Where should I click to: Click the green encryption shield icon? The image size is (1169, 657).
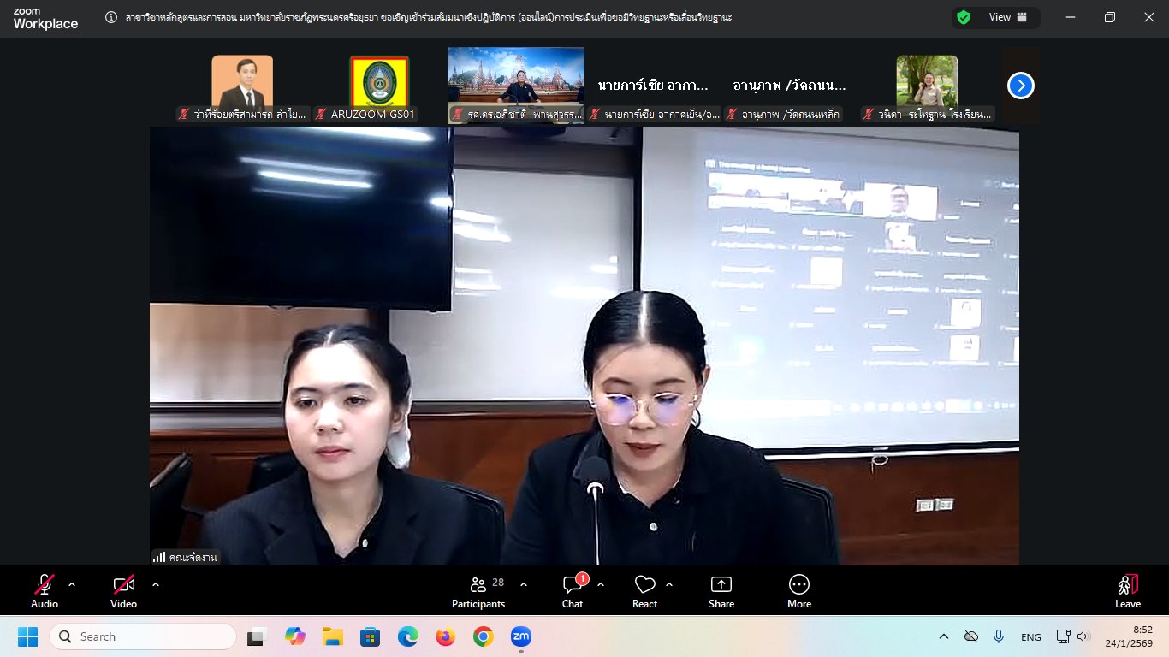pyautogui.click(x=964, y=17)
